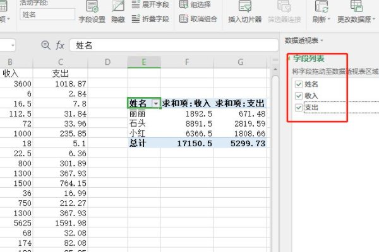
Task: Open Change Data Source dropdown arrow
Action: 374,19
